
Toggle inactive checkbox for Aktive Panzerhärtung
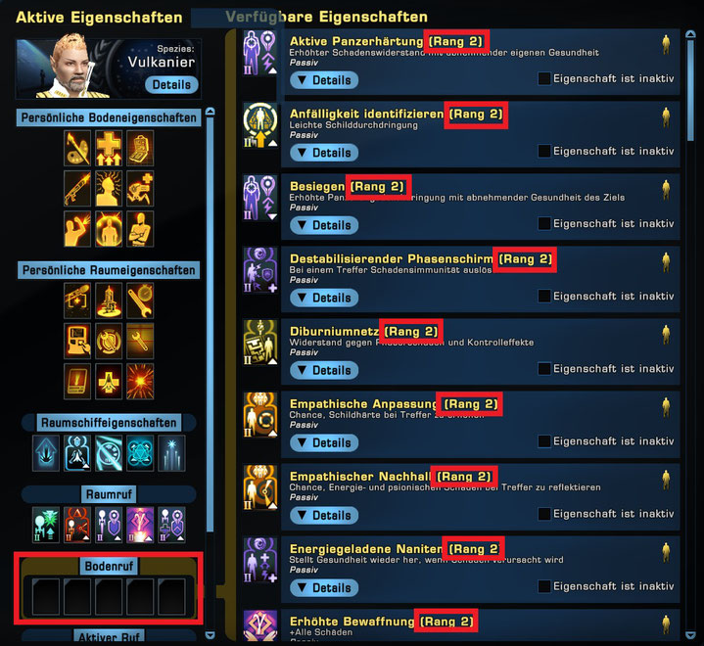point(544,78)
